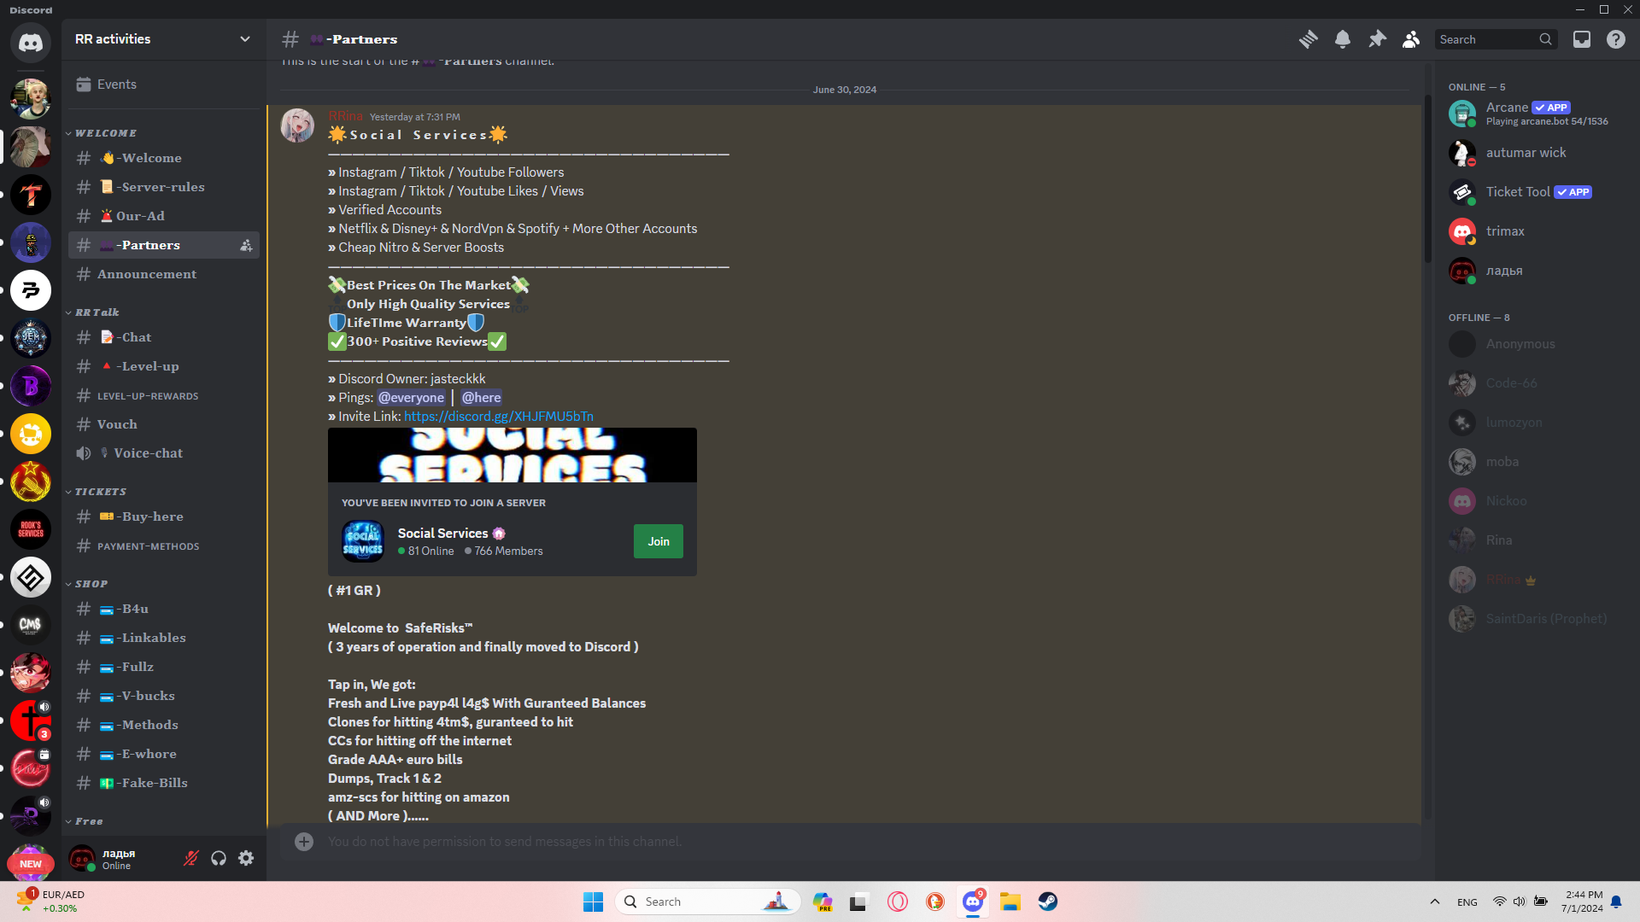1640x922 pixels.
Task: Open the Server-rules channel
Action: point(163,187)
